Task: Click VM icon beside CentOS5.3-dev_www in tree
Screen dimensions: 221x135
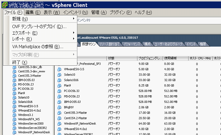Action: coord(14,72)
